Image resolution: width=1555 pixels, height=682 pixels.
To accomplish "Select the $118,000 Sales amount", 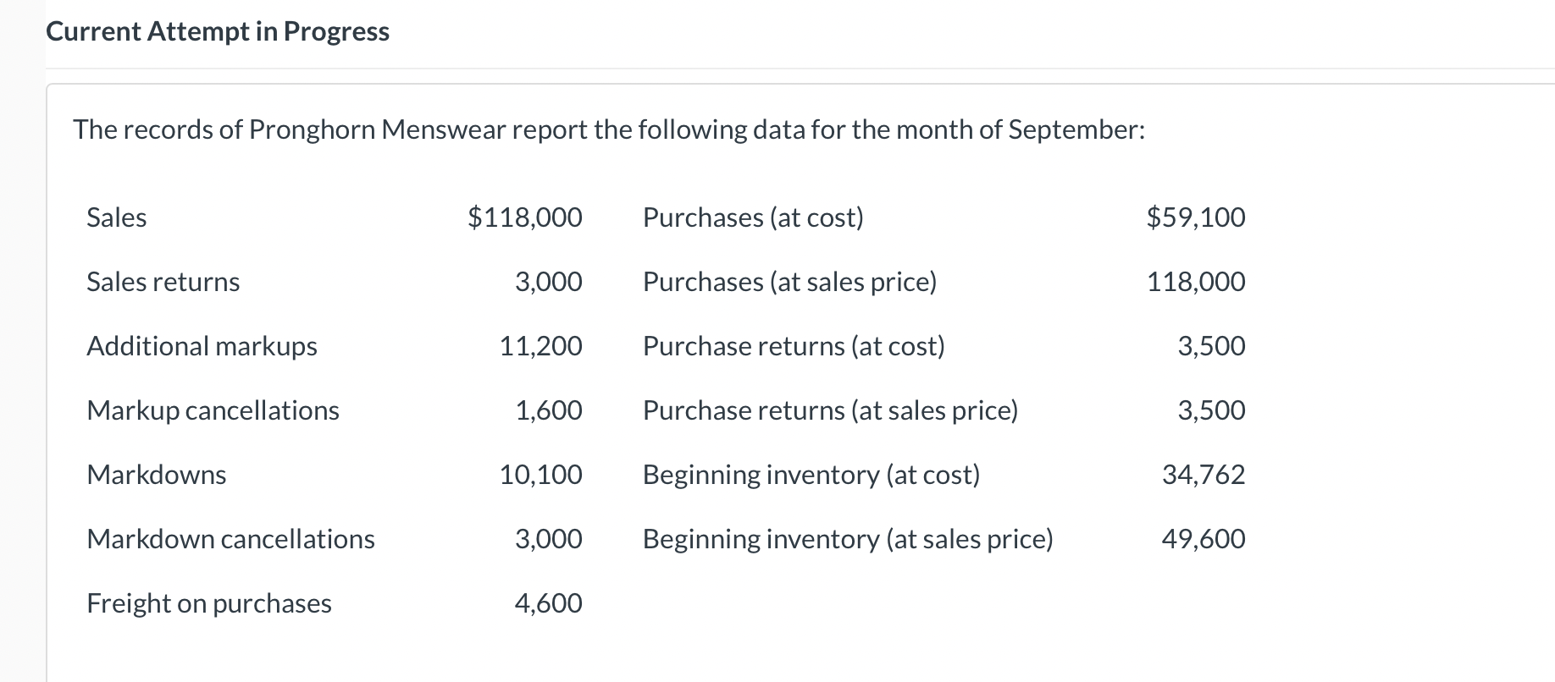I will (x=525, y=217).
